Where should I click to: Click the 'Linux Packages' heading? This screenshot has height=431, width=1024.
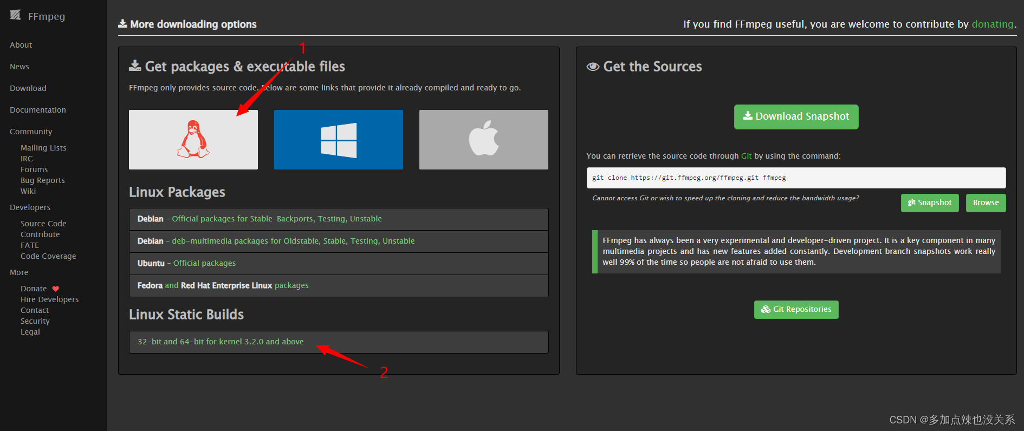point(177,192)
